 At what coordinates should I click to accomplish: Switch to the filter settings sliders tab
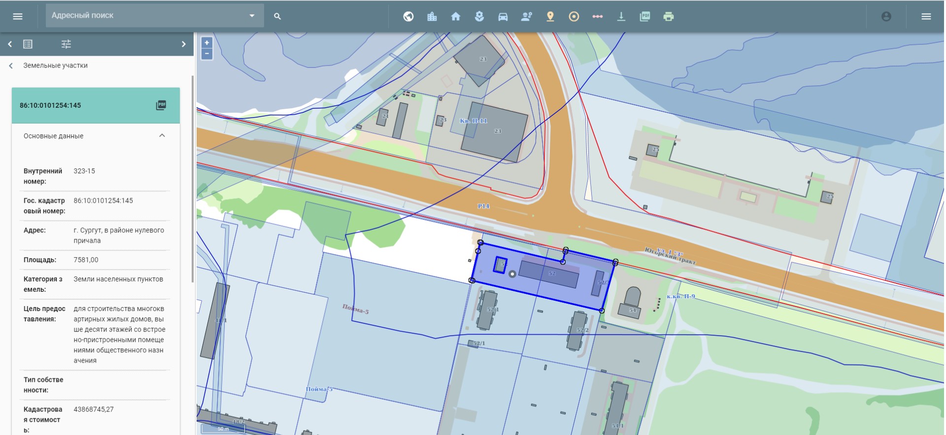point(66,44)
